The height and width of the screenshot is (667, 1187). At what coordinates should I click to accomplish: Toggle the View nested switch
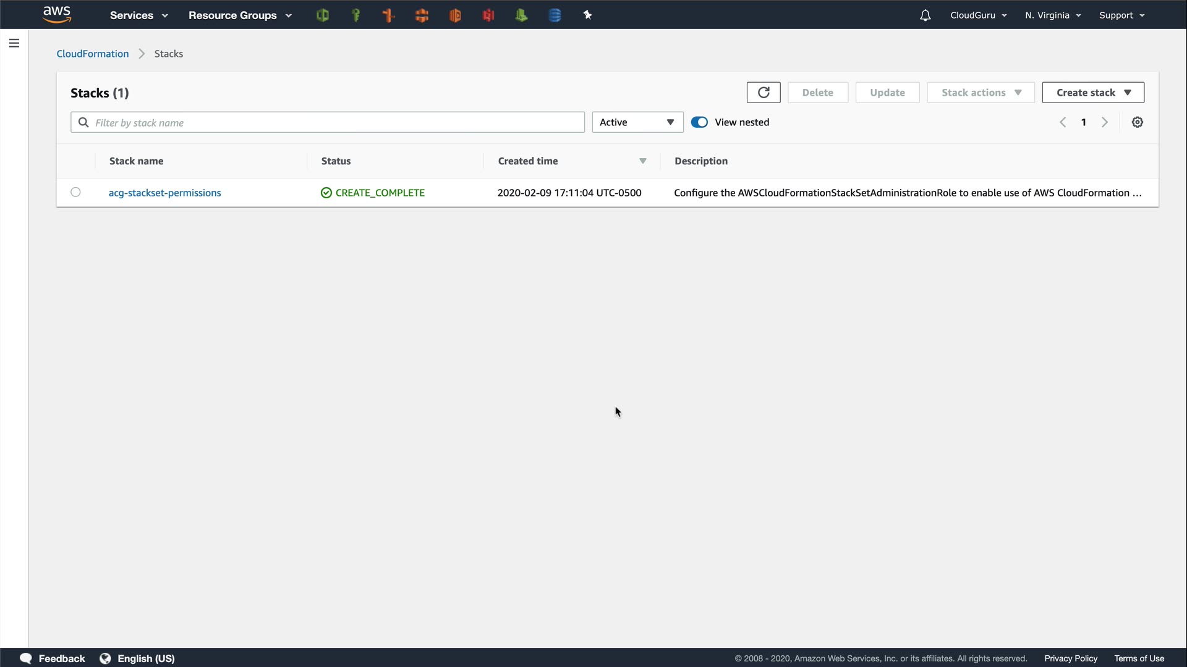[x=699, y=122]
